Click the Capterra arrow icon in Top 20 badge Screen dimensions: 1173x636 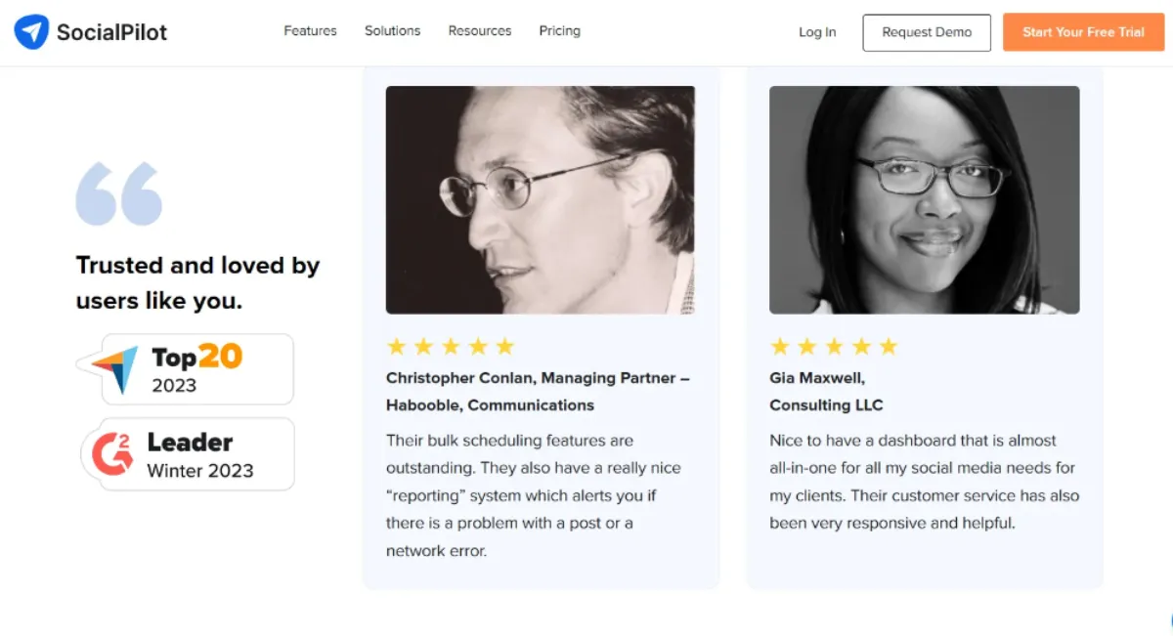pyautogui.click(x=119, y=369)
